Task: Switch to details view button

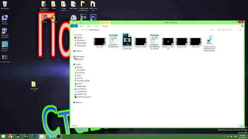Action: click(x=239, y=125)
